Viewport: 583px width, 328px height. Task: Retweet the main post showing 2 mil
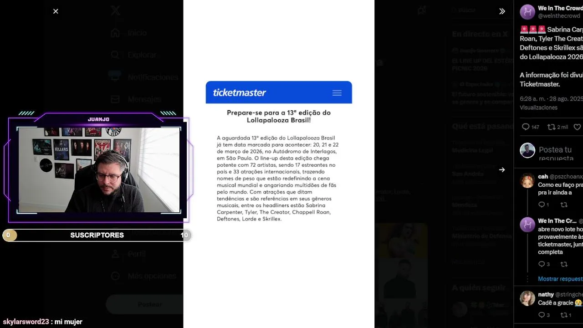pyautogui.click(x=557, y=127)
